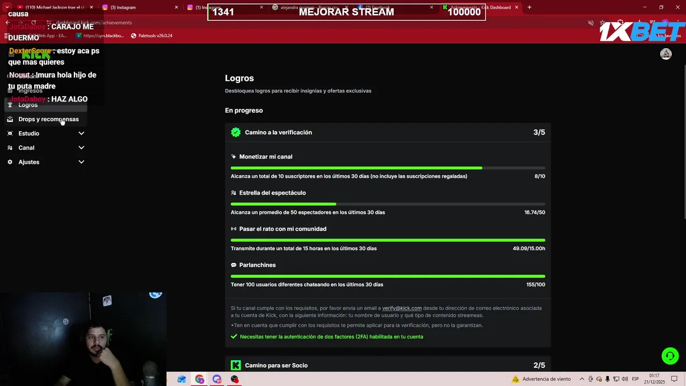The width and height of the screenshot is (686, 386).
Task: Click the Ajustes gear icon
Action: click(10, 162)
